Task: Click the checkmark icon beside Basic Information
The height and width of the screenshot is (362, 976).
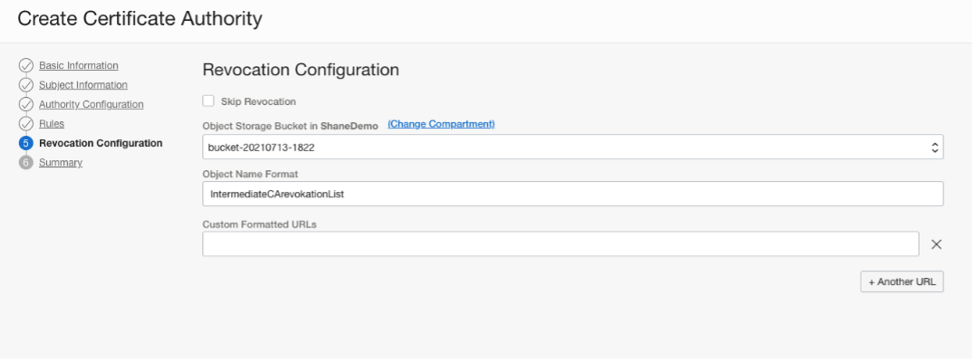Action: (25, 66)
